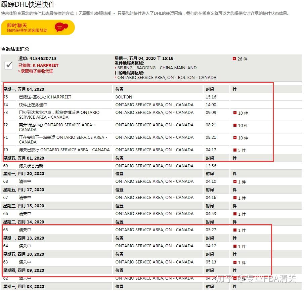The image size is (304, 291).
Task: Toggle the checkbox beside waybill 4154620713
Action: (x=8, y=65)
